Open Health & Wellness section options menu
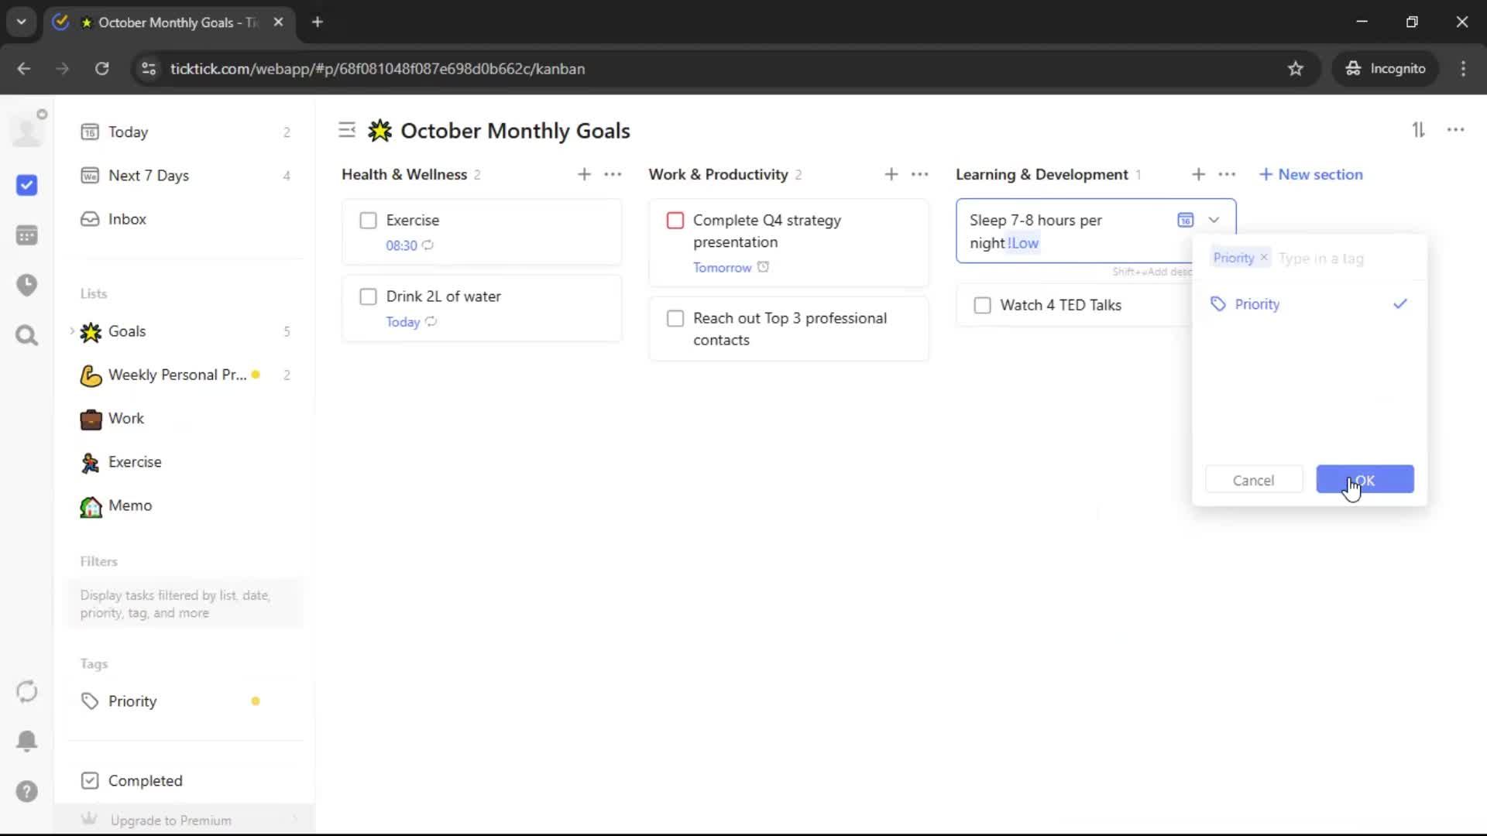 click(x=613, y=175)
